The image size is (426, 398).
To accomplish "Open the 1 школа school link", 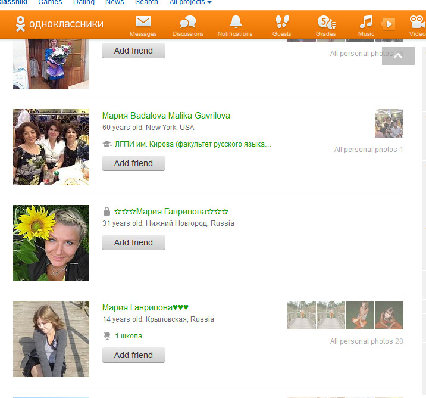I will [129, 336].
